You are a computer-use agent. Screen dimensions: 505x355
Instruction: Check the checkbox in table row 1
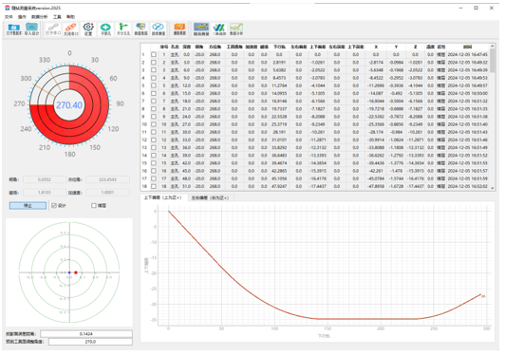click(154, 55)
